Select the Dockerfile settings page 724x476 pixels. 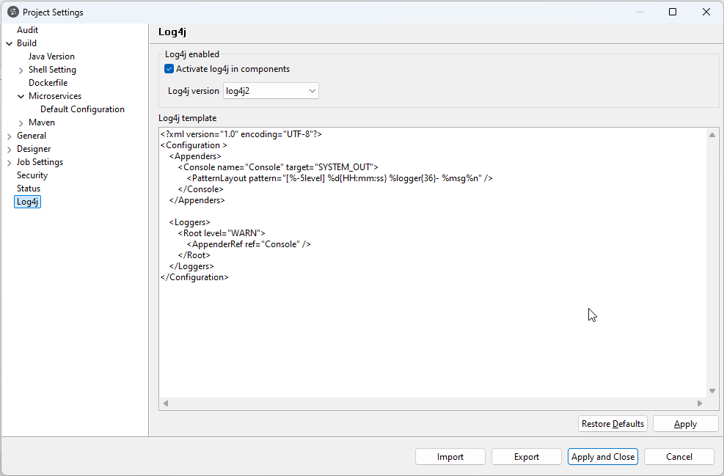[x=48, y=82]
